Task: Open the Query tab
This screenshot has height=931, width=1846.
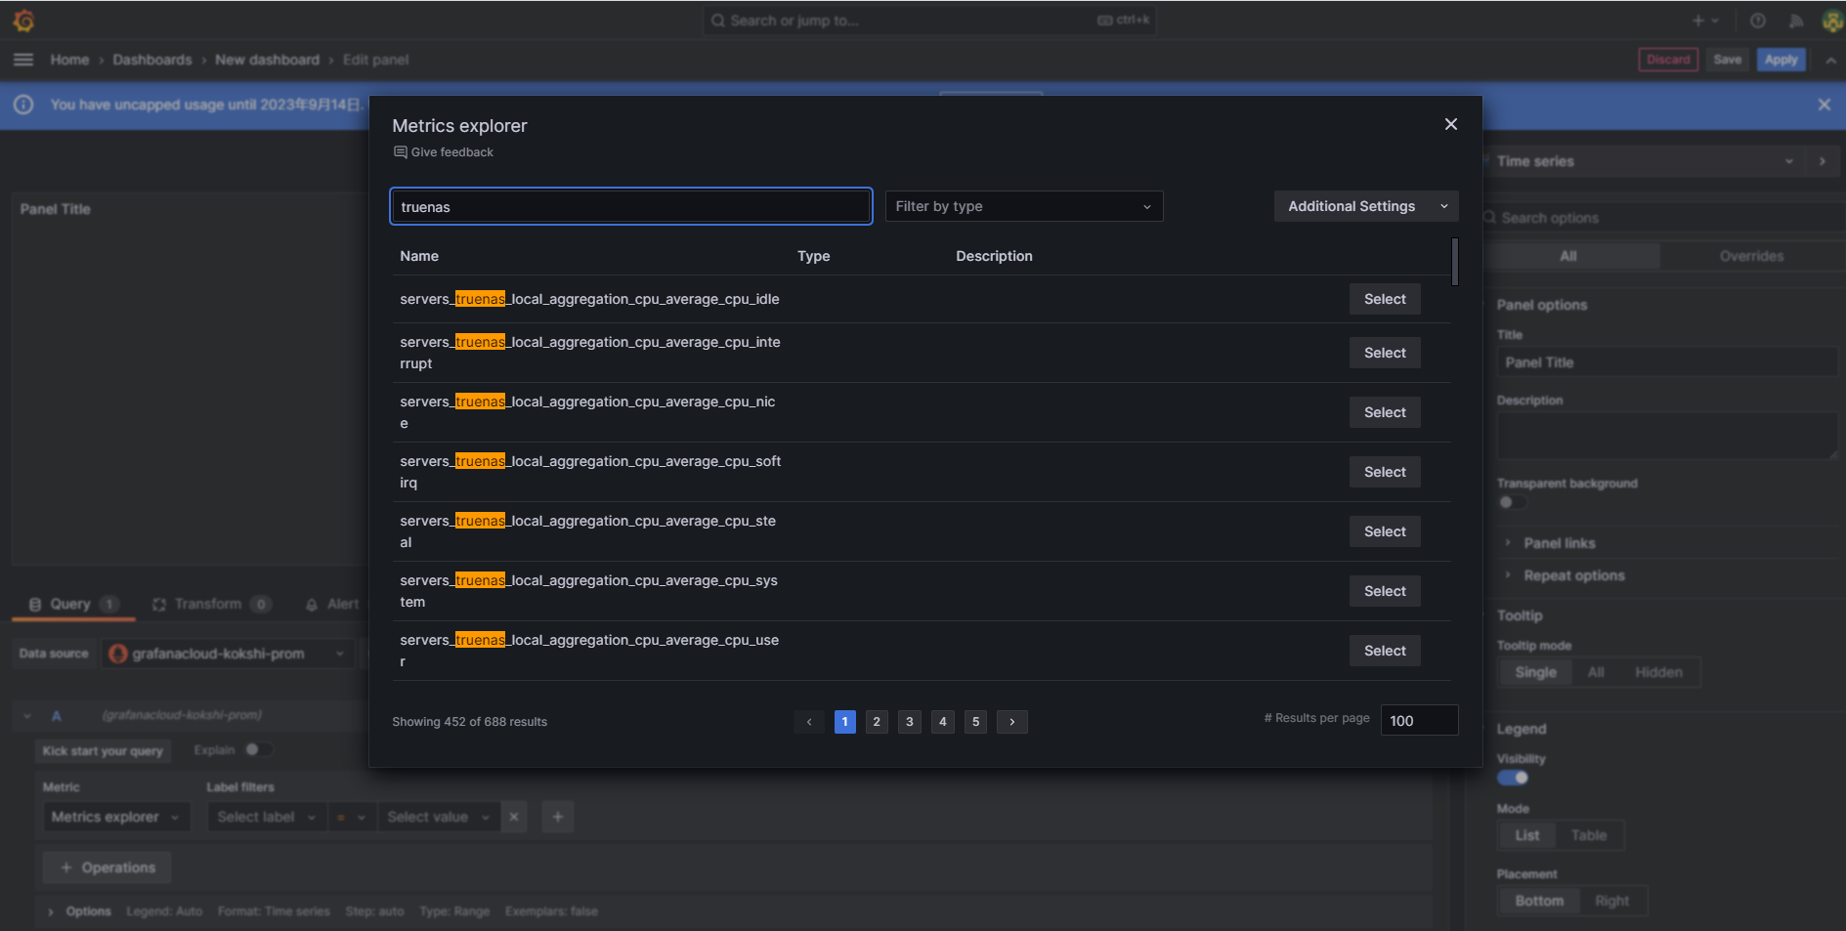Action: [73, 604]
